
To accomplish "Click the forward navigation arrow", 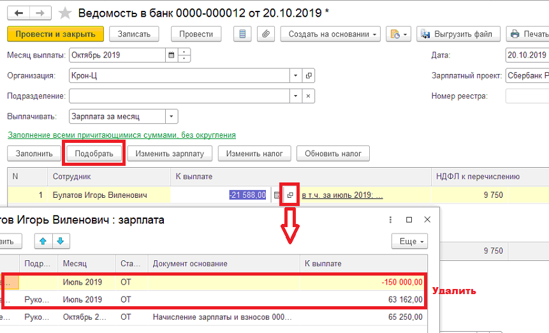I will coord(40,13).
